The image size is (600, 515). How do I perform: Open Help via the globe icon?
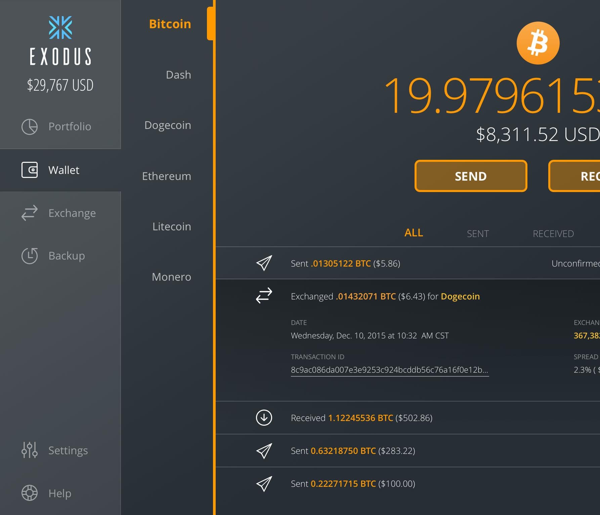coord(30,493)
